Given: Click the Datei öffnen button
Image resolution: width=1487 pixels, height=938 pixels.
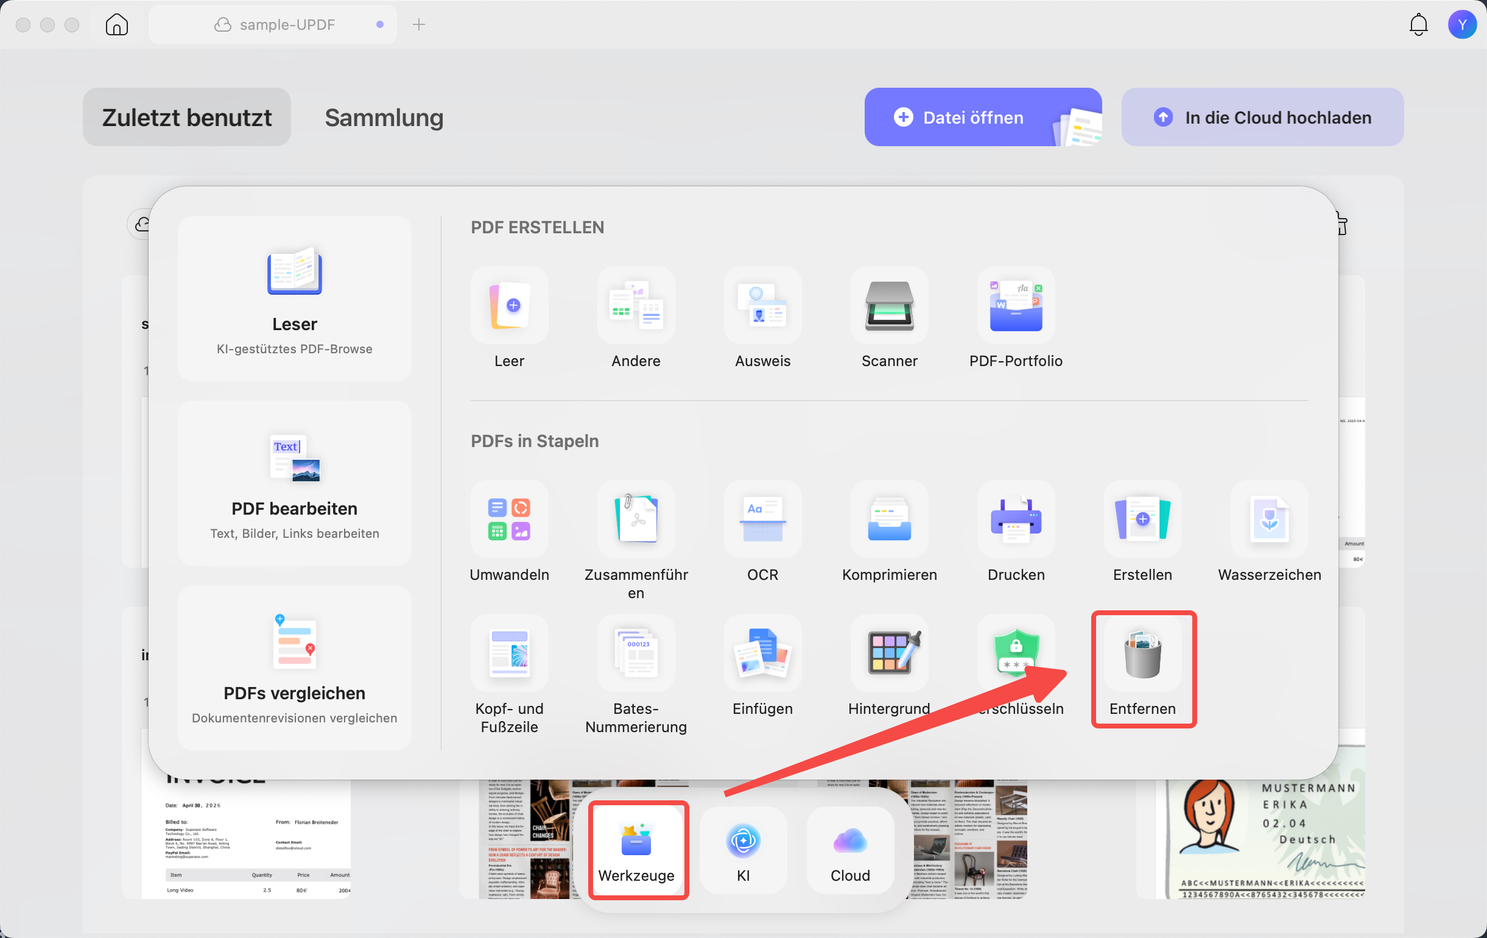Looking at the screenshot, I should tap(983, 118).
